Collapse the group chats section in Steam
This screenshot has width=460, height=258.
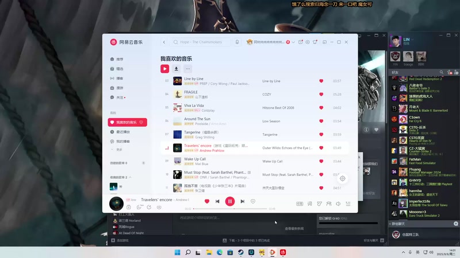tap(390, 224)
